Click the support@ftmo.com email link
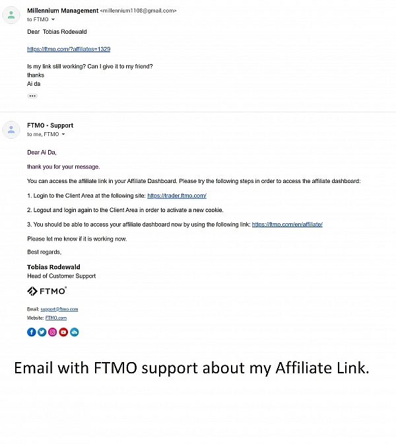Image resolution: width=396 pixels, height=444 pixels. tap(59, 309)
